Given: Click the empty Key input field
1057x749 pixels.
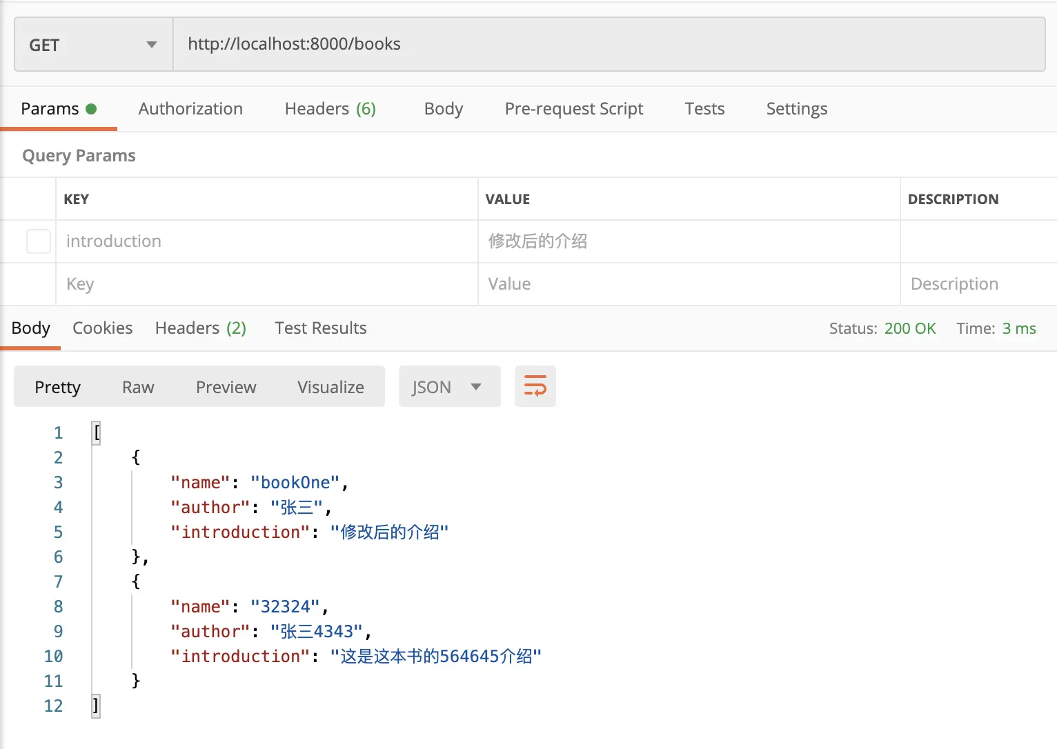Looking at the screenshot, I should (266, 284).
